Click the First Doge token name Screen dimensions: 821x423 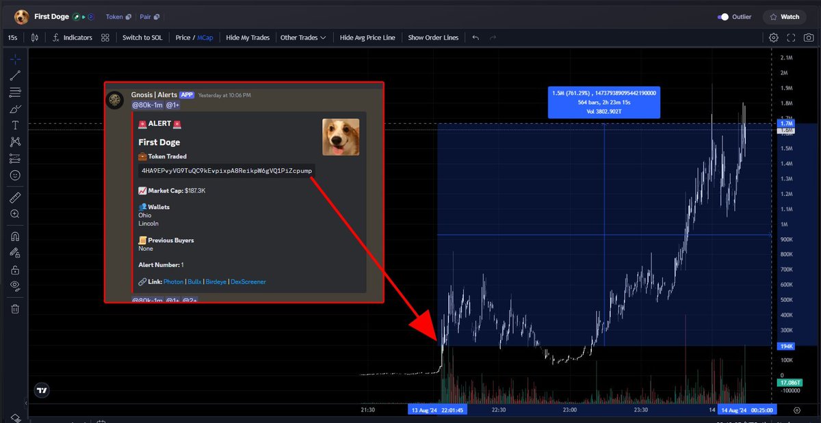pos(51,16)
